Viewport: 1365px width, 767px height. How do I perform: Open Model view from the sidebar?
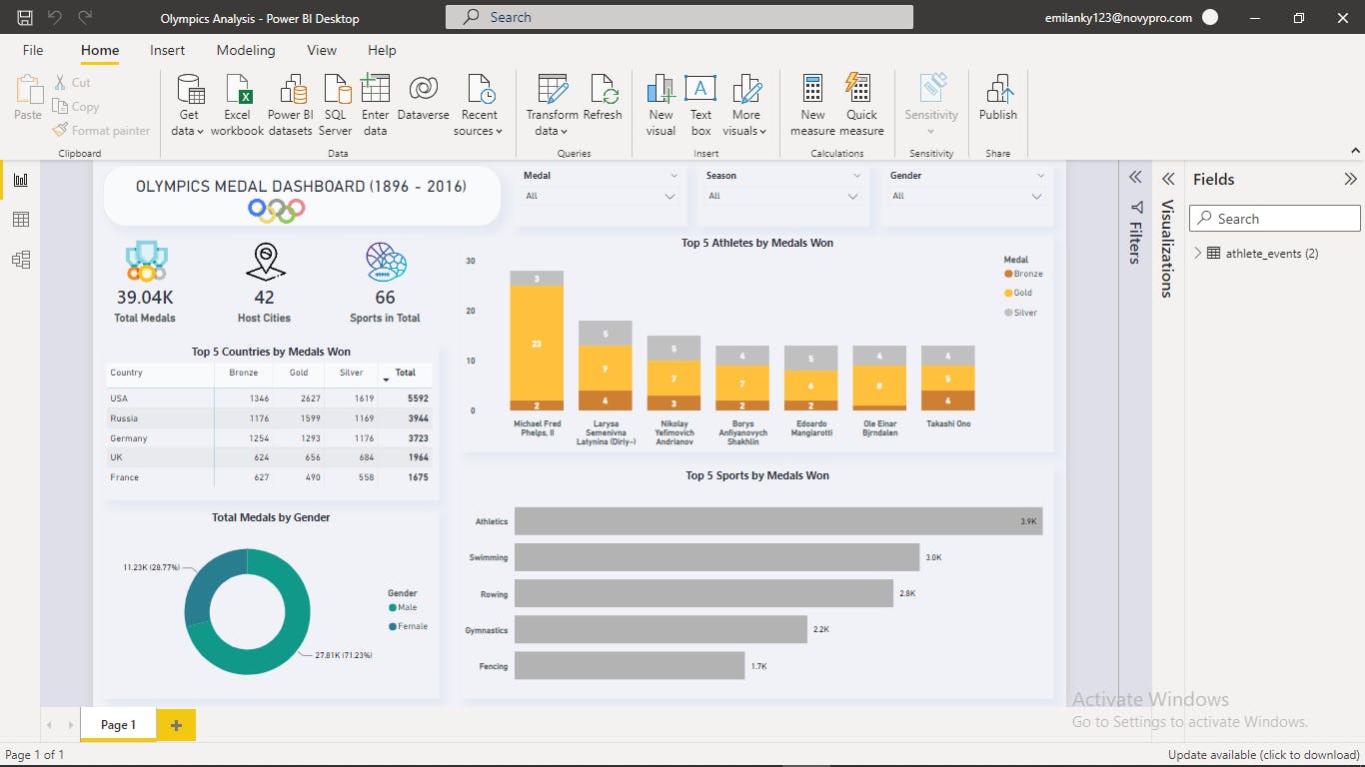click(x=22, y=259)
